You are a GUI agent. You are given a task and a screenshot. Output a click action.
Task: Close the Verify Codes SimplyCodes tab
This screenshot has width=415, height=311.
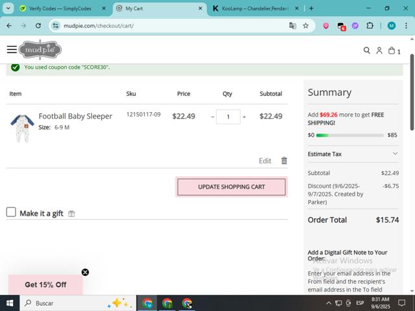104,8
